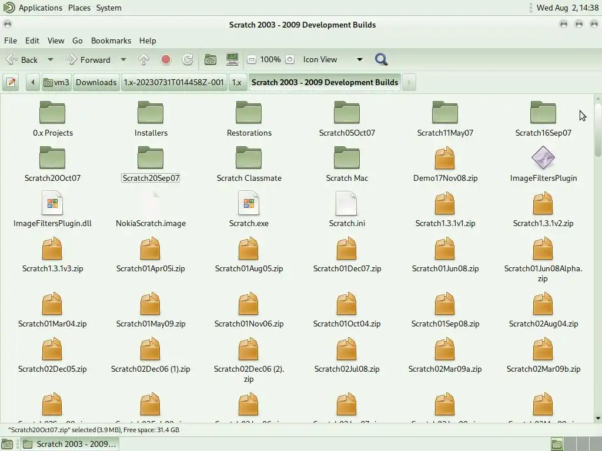
Task: Open the Back history dropdown arrow
Action: (51, 59)
